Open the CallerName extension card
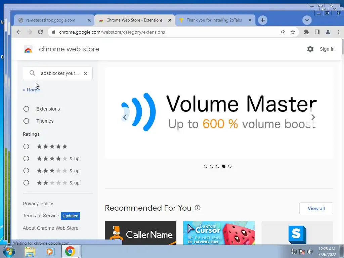Viewport: 344px width, 258px height. [141, 233]
